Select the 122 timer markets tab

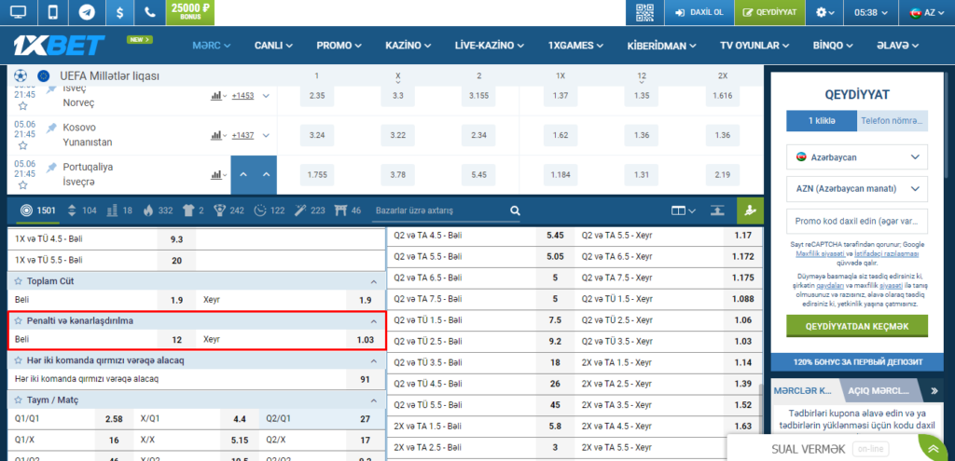(270, 210)
